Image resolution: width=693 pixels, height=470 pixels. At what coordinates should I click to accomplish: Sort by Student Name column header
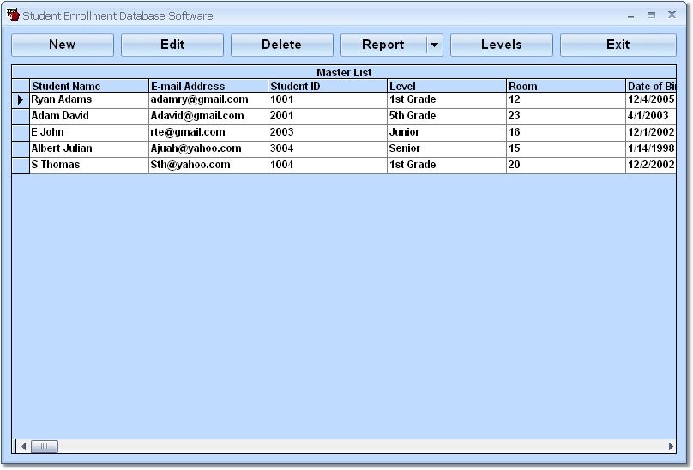[89, 86]
